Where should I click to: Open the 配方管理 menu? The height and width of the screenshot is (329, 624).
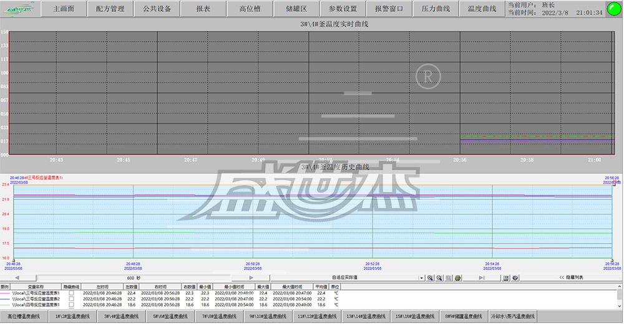pos(111,9)
